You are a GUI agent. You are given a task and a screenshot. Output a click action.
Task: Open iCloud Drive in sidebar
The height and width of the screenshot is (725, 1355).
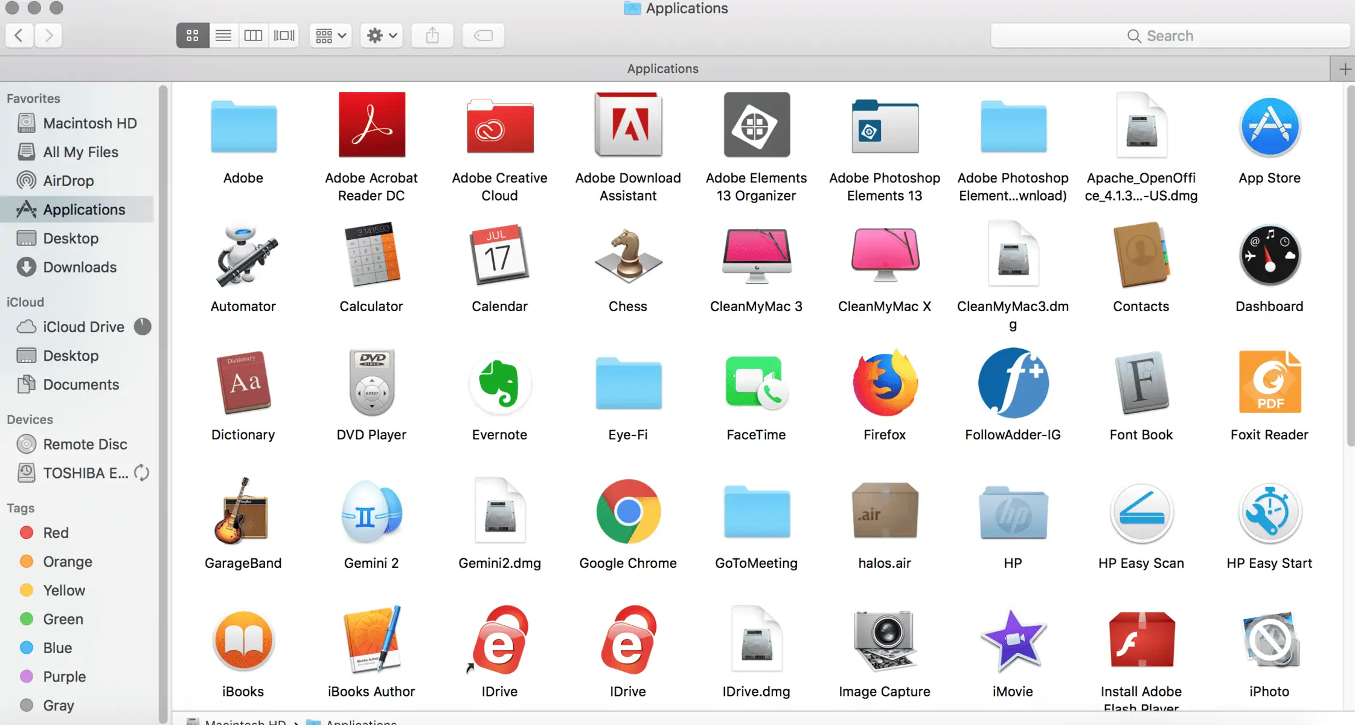[x=77, y=327]
